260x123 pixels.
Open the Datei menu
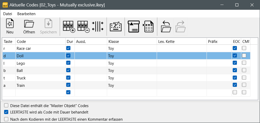8,14
